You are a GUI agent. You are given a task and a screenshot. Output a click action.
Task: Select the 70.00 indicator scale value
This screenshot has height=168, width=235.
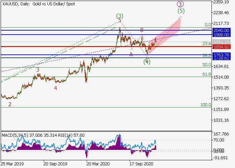click(x=219, y=140)
